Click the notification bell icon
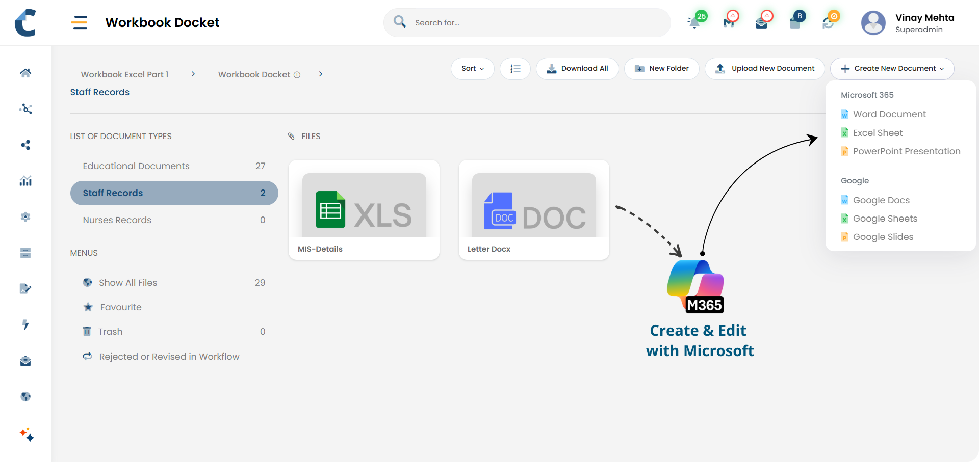979x462 pixels. point(694,22)
